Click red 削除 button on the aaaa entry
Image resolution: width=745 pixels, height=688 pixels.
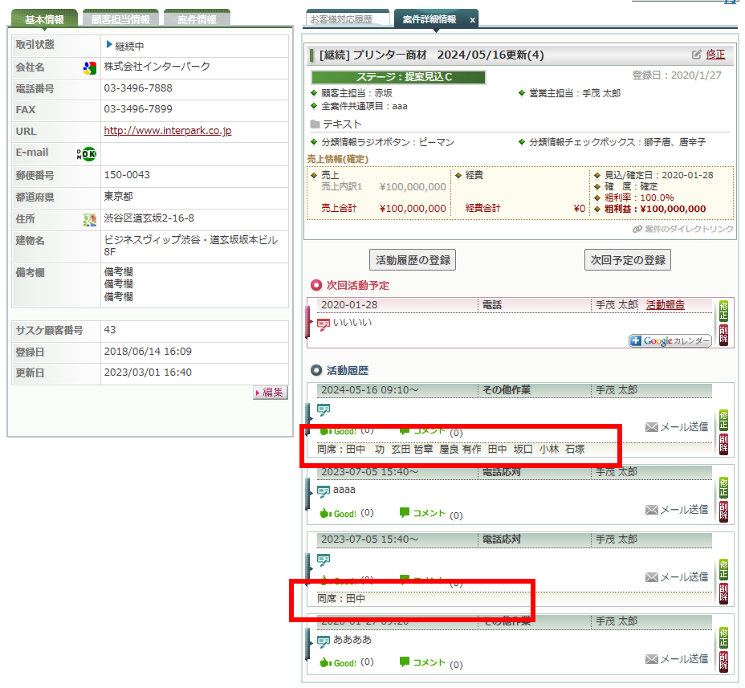tap(723, 511)
